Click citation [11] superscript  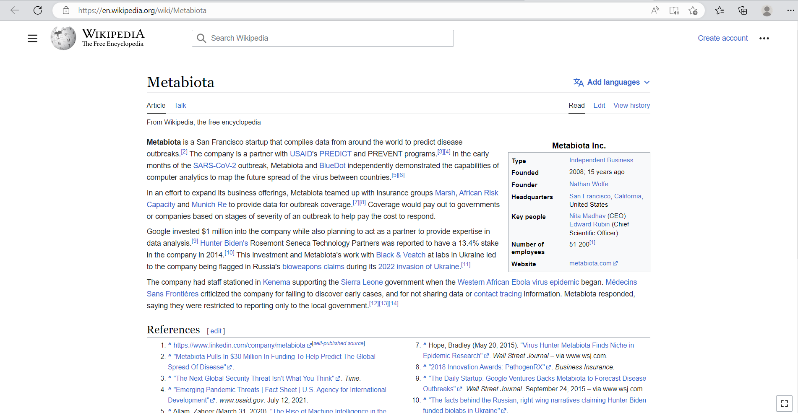pyautogui.click(x=466, y=265)
